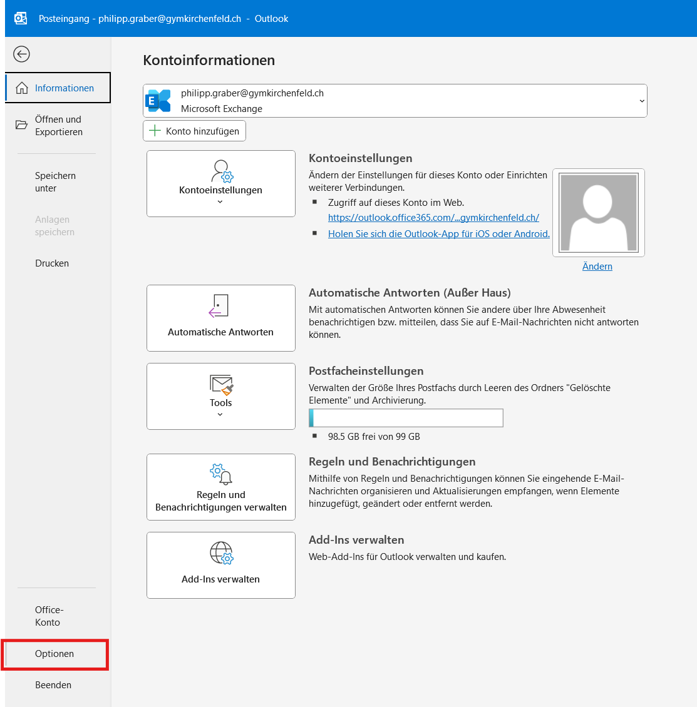697x707 pixels.
Task: Expand the Tools dropdown chevron
Action: tap(220, 414)
